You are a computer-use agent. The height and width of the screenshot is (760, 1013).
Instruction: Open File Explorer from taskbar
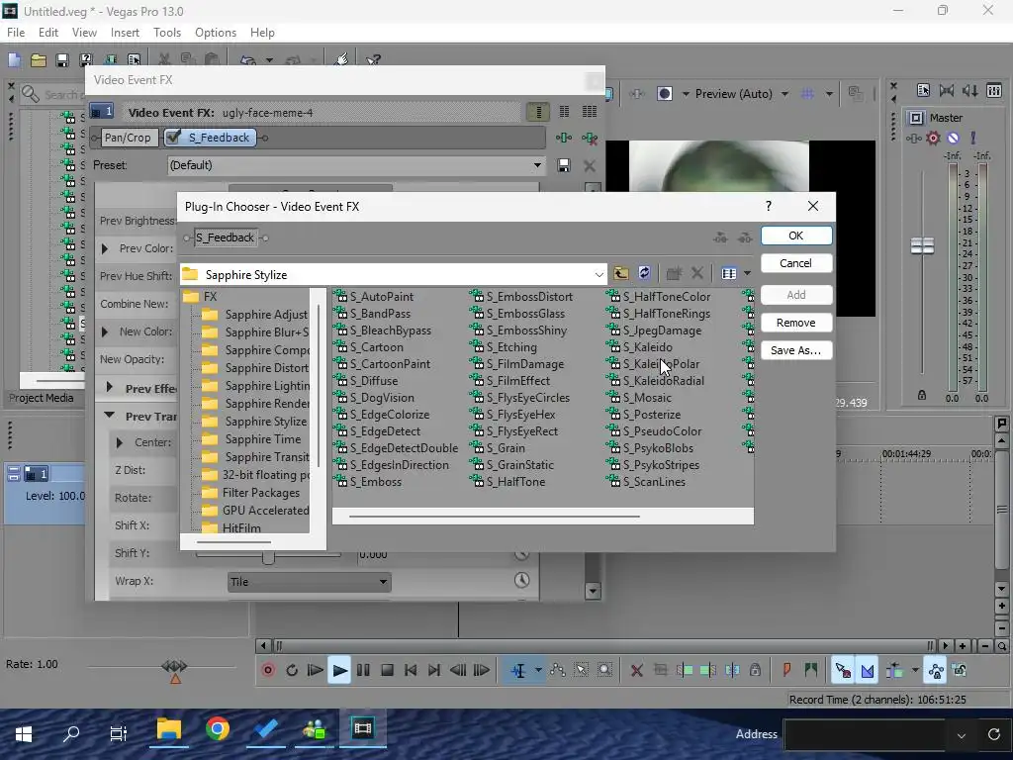(168, 729)
